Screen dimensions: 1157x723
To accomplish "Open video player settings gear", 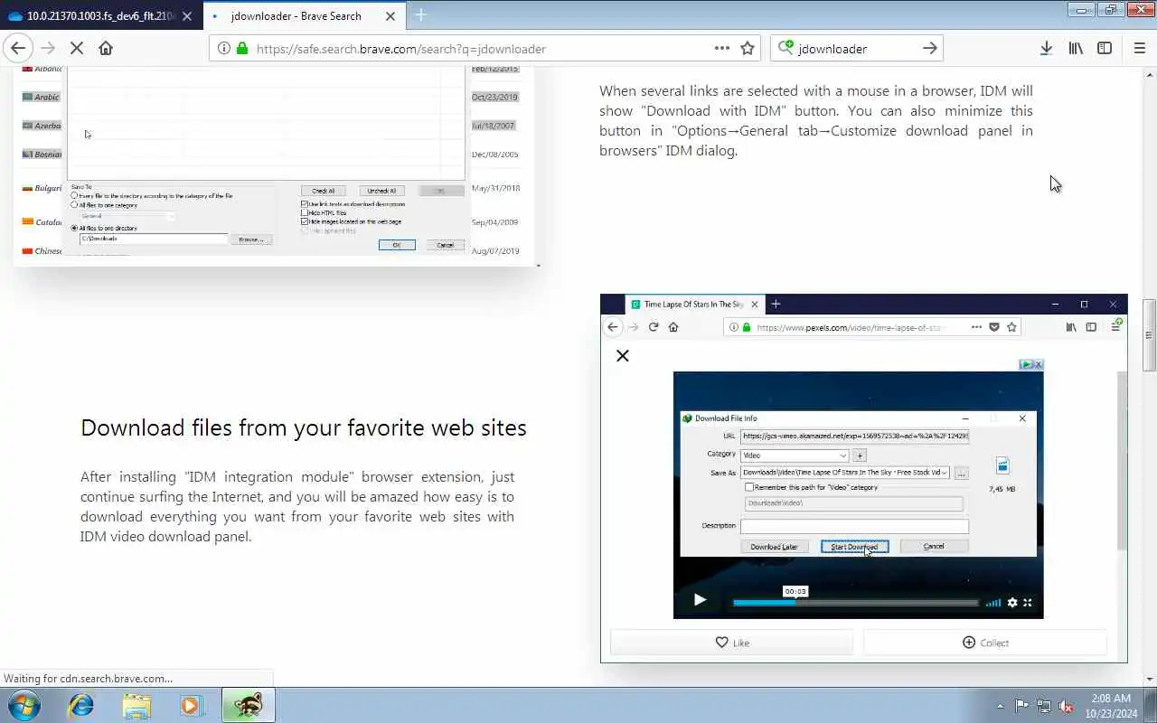I will pyautogui.click(x=1012, y=603).
